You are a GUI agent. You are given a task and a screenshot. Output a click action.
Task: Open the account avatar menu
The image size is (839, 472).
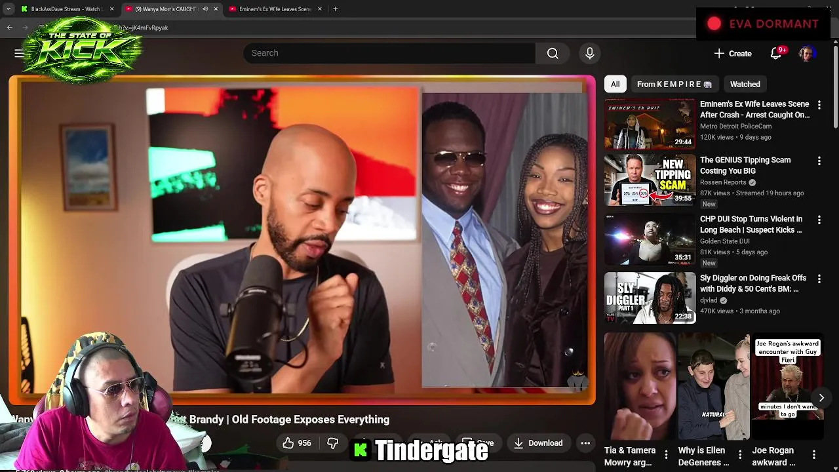(807, 53)
